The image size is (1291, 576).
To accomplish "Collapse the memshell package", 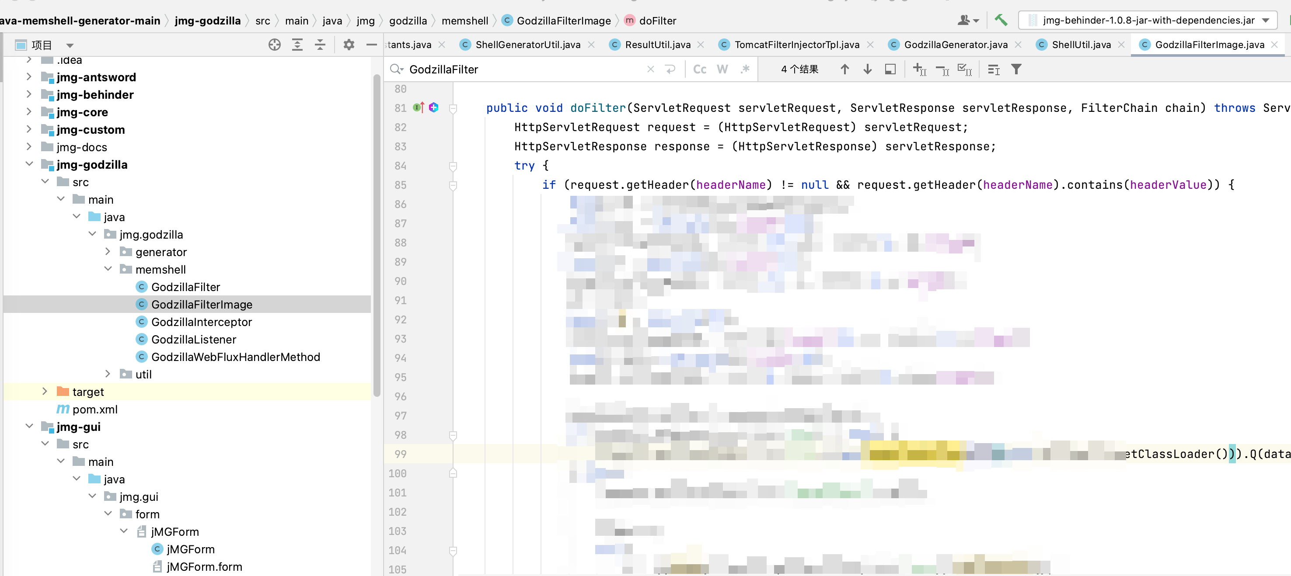I will (x=108, y=269).
